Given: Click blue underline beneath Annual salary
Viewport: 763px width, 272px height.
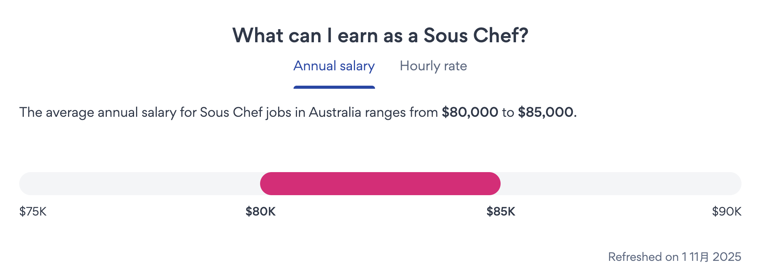Looking at the screenshot, I should click(x=334, y=87).
